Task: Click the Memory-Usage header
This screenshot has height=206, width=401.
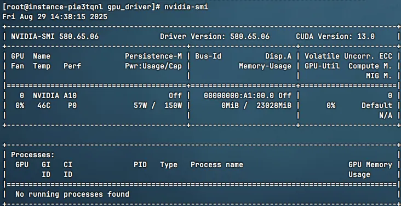Action: [x=265, y=66]
